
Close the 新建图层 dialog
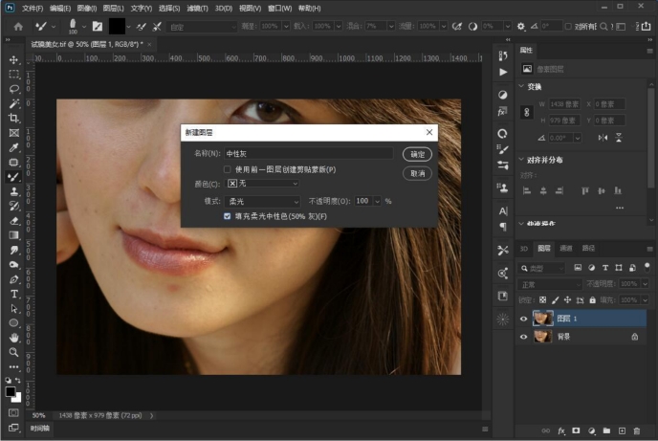pyautogui.click(x=428, y=132)
